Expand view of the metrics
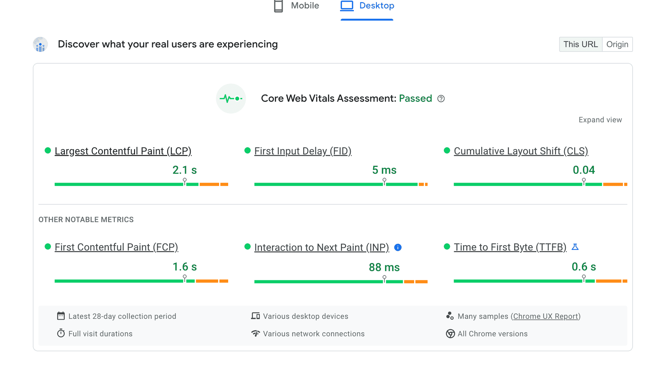Screen dimensions: 652x365 [600, 120]
